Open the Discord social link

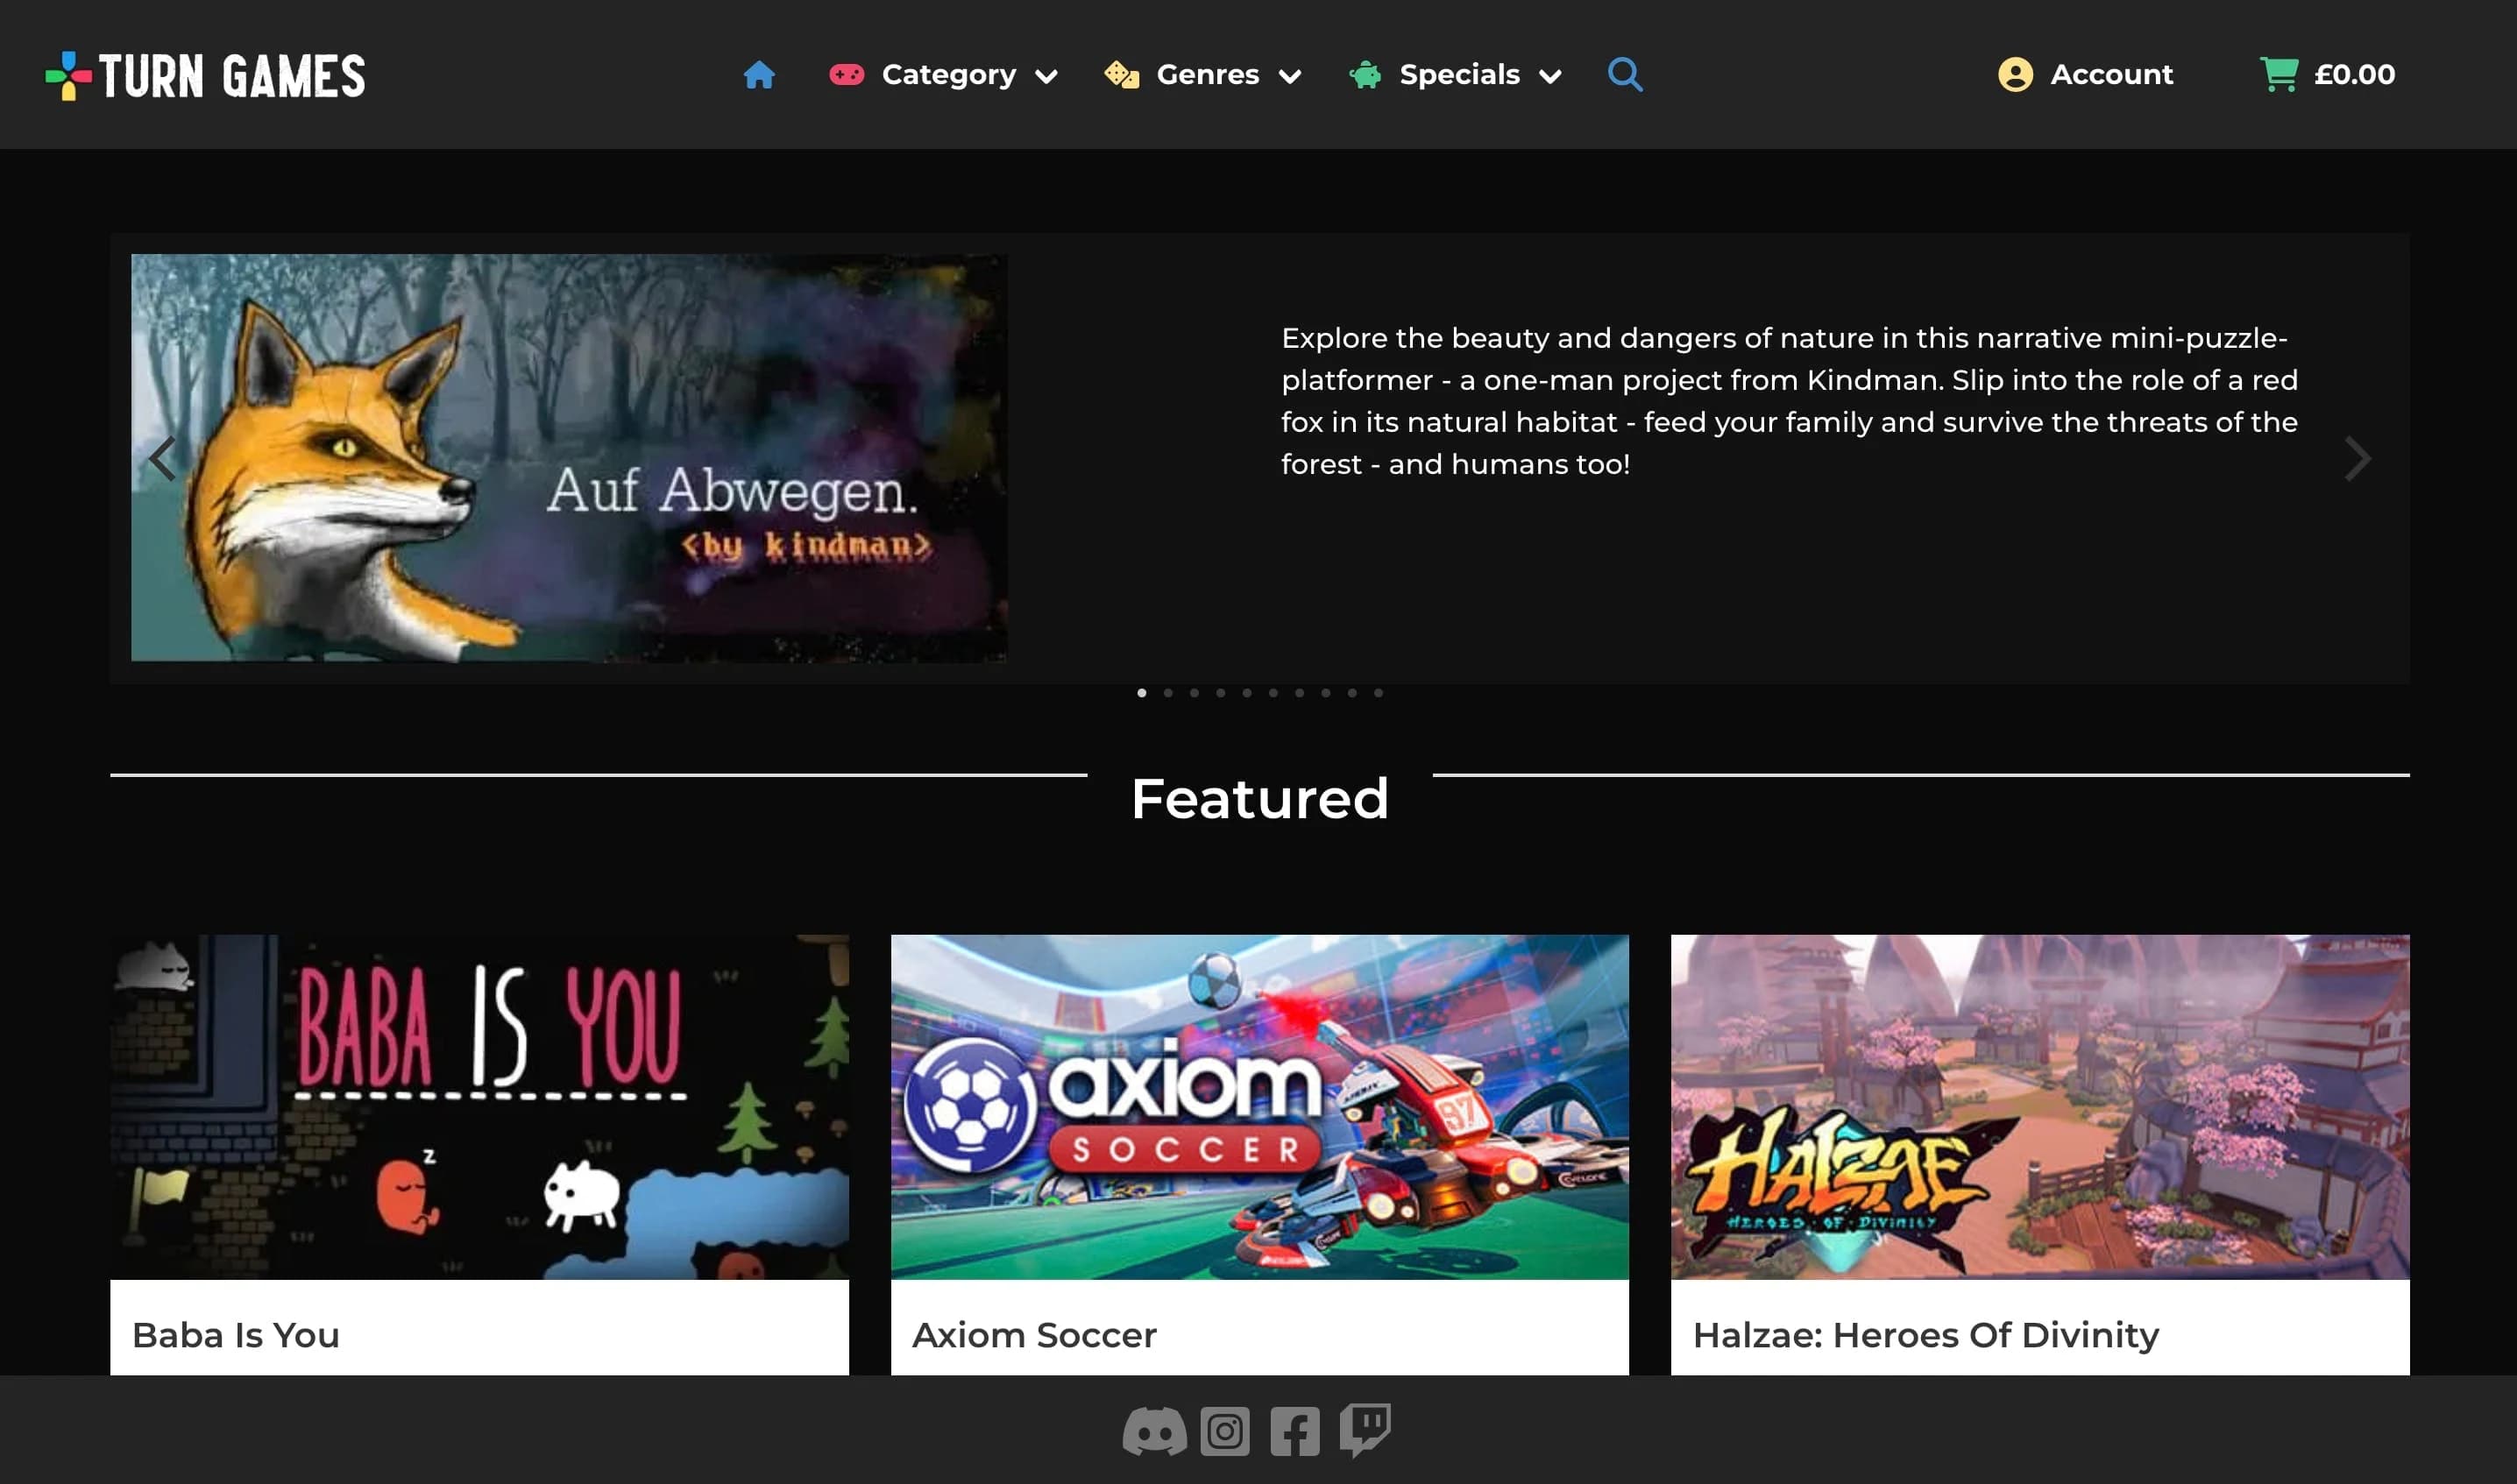(1154, 1431)
